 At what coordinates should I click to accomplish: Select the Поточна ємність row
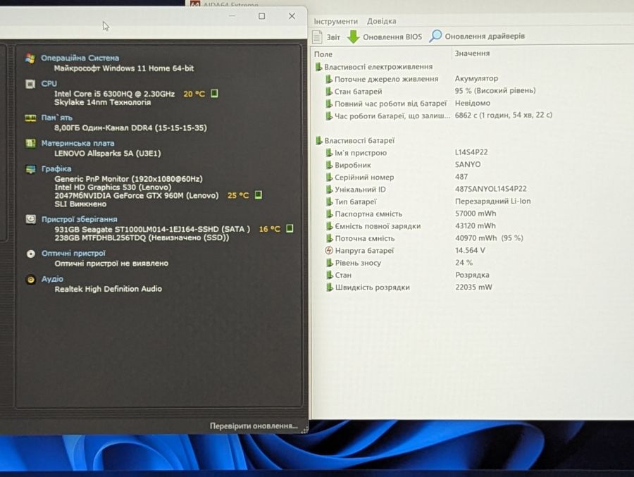(x=424, y=238)
